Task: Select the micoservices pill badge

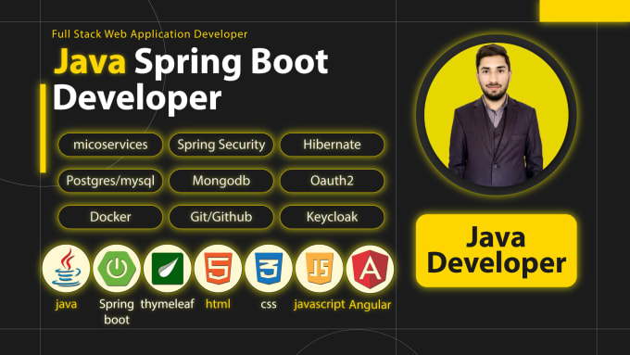Action: point(110,145)
